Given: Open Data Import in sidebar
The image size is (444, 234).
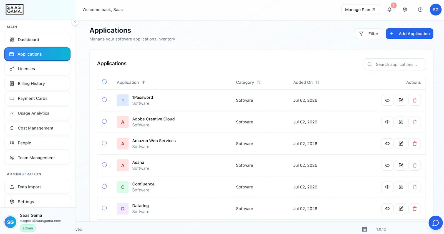Looking at the screenshot, I should coord(37,187).
